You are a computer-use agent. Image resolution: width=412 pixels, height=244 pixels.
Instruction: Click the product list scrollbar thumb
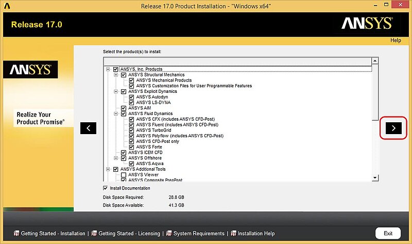click(x=375, y=92)
